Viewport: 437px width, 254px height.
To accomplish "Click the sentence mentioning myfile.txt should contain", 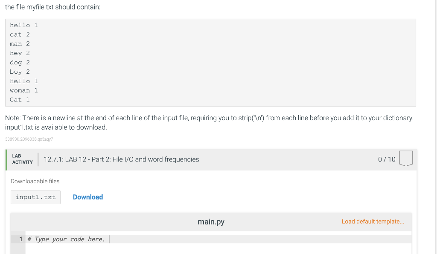I will [52, 7].
